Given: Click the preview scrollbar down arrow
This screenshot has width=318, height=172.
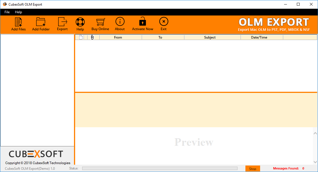Looking at the screenshot, I should click(x=315, y=162).
